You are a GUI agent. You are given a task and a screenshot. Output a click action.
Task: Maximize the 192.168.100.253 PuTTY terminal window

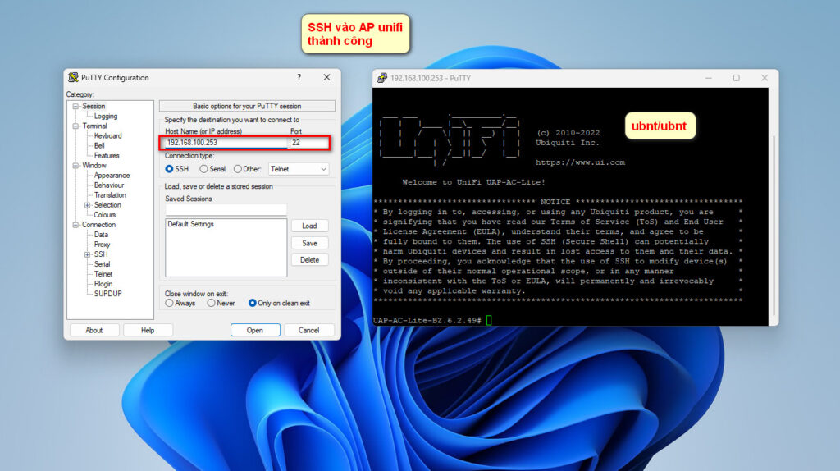click(x=736, y=78)
